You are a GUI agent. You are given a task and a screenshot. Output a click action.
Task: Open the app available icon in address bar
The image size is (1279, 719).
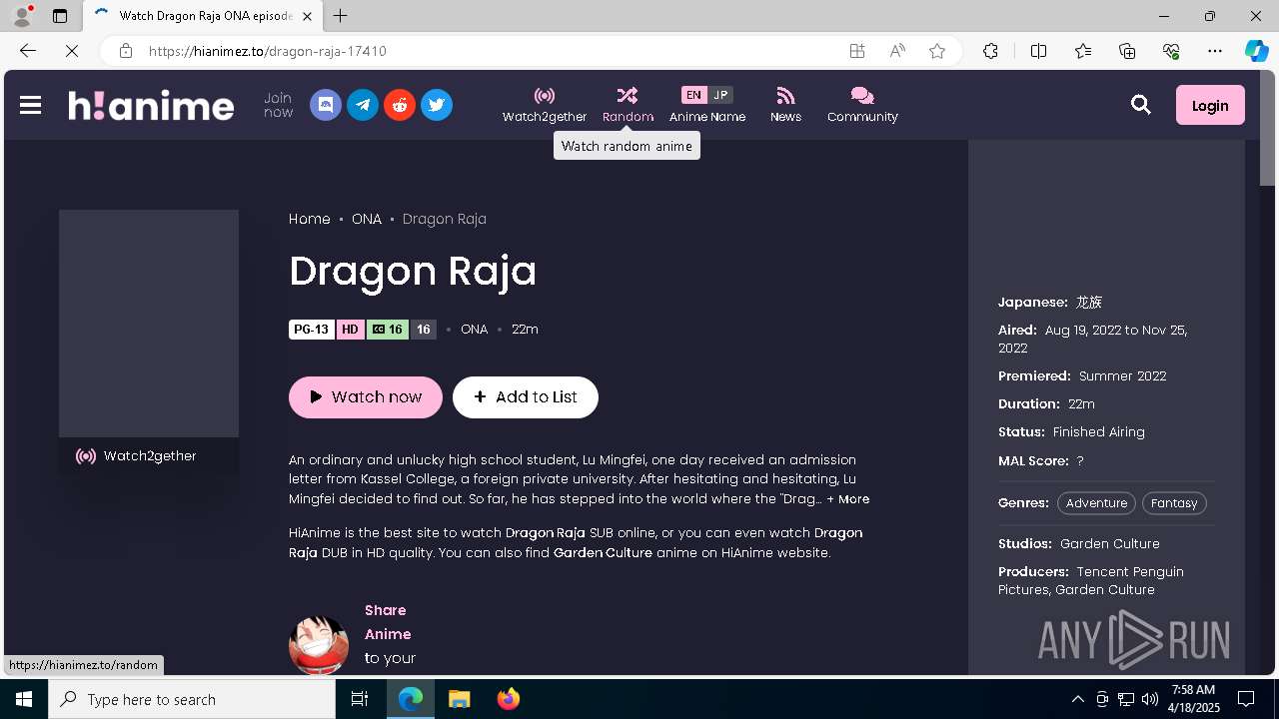857,51
